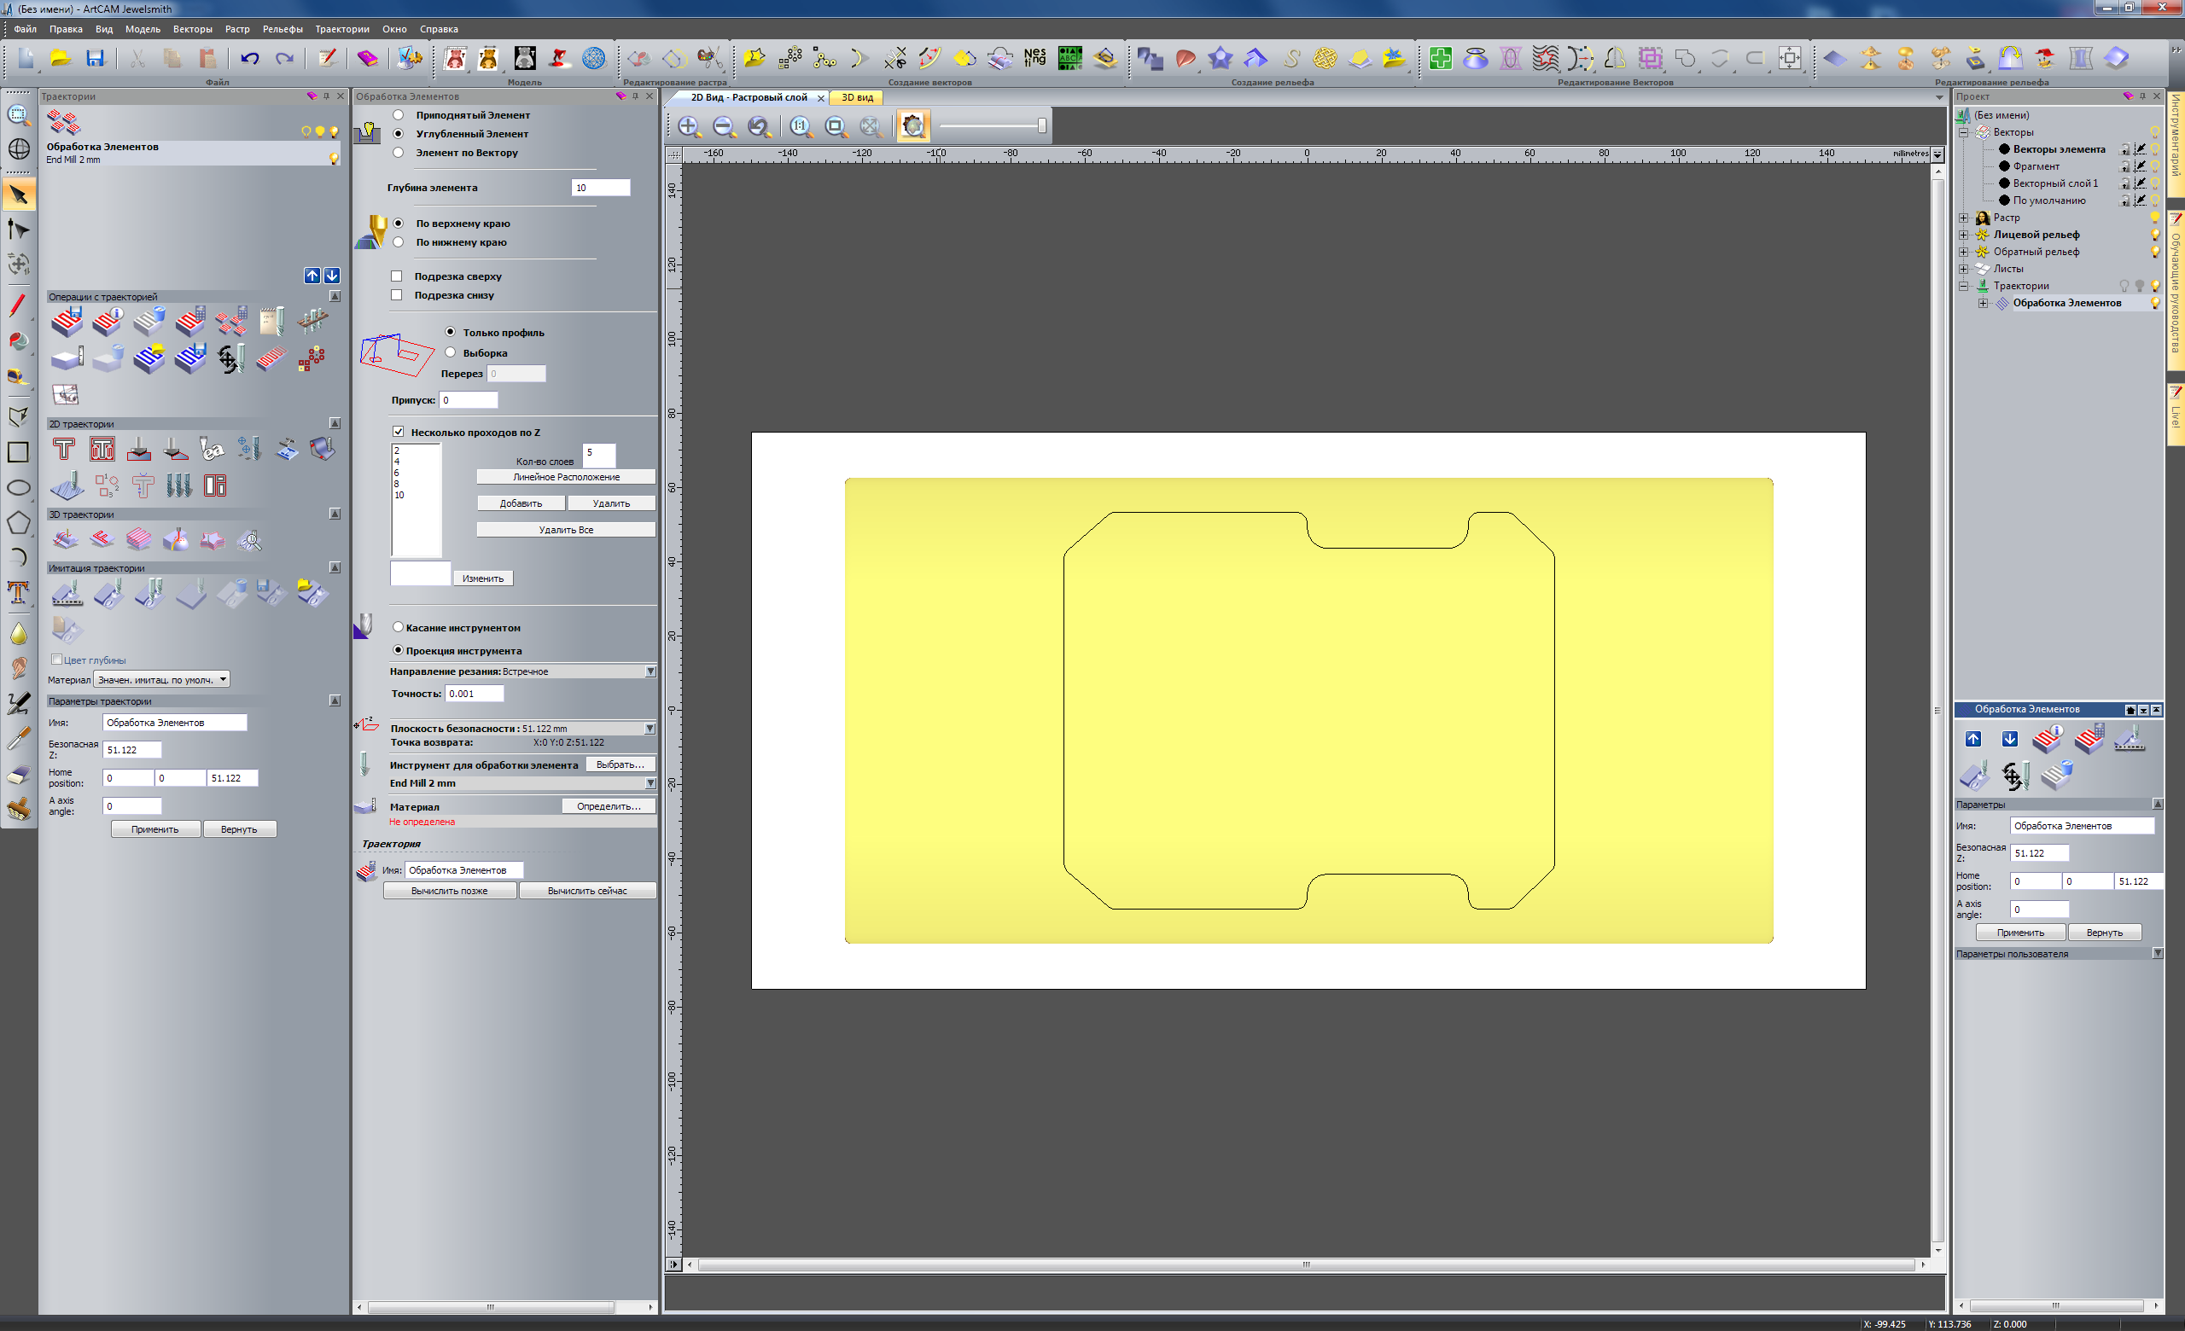Open the Text tool in left toolbar
Screen dimensions: 2185x1331
tap(19, 592)
